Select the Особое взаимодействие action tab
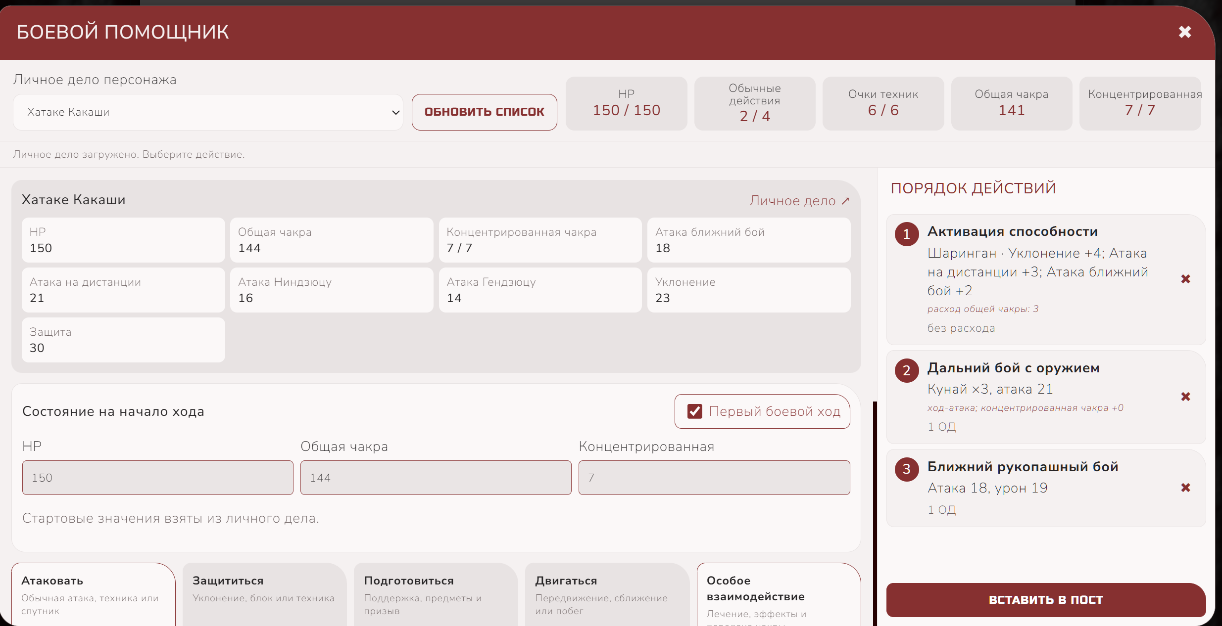 [779, 595]
